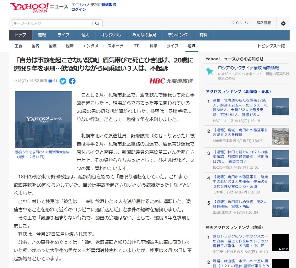Click the article photo thumbnail
Image resolution: width=296 pixels, height=268 pixels.
(43, 120)
